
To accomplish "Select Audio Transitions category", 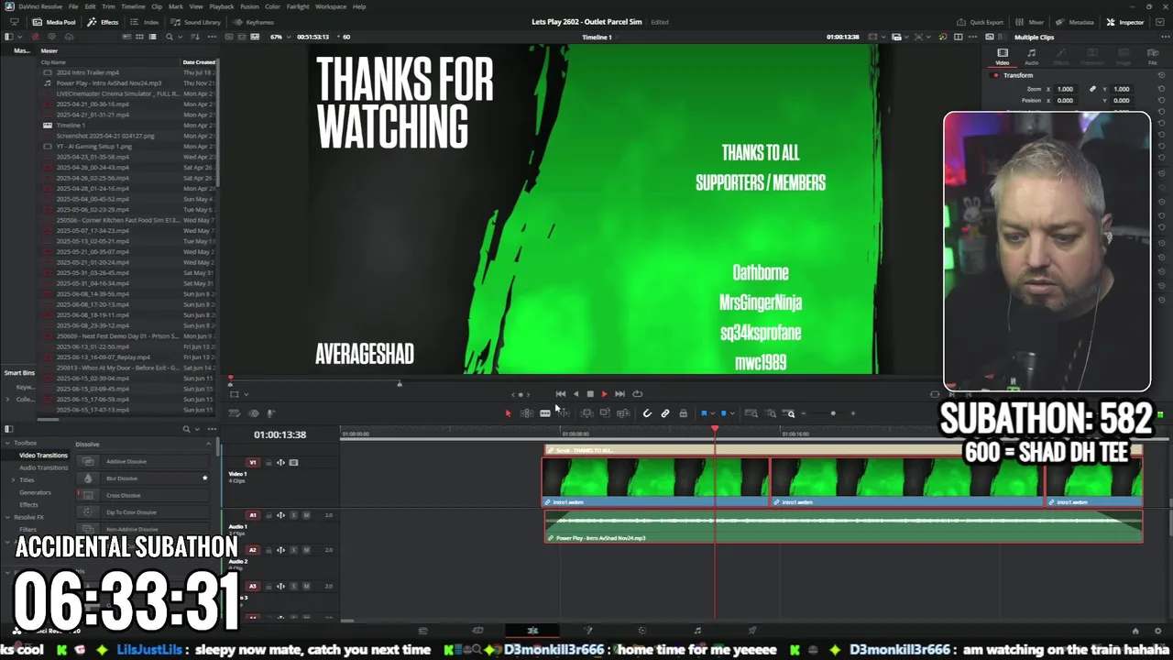I will pyautogui.click(x=43, y=467).
